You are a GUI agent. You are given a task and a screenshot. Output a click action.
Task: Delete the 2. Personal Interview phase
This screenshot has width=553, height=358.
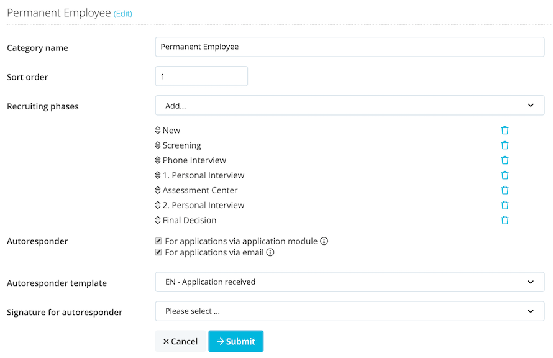(505, 205)
